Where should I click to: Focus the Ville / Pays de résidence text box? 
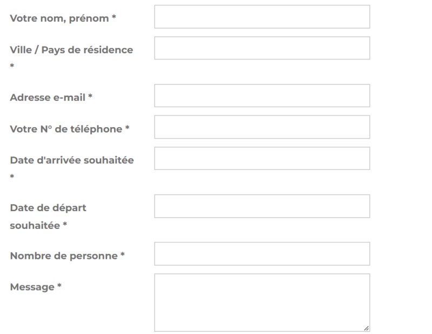pos(262,48)
